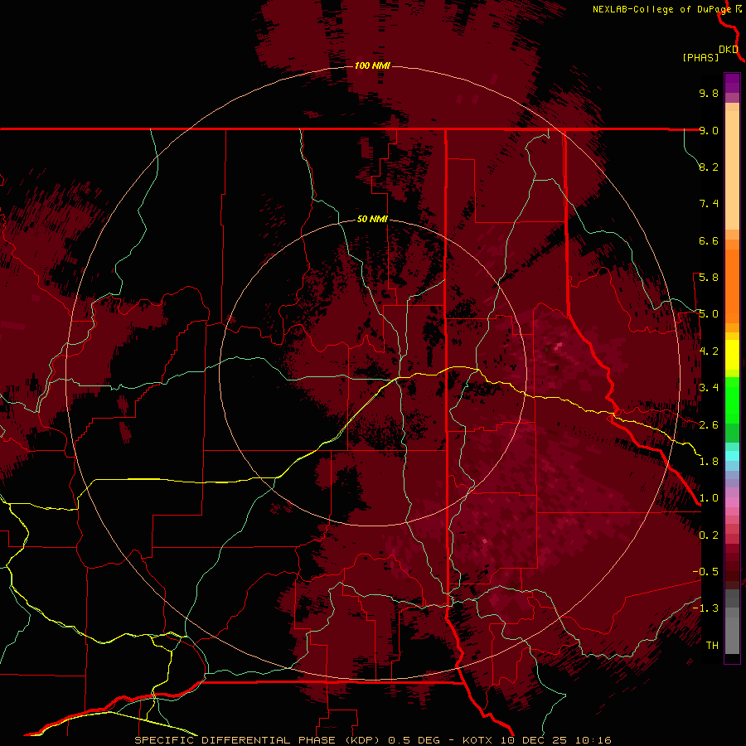
Task: Click the DKD label near the top right
Action: click(x=729, y=50)
